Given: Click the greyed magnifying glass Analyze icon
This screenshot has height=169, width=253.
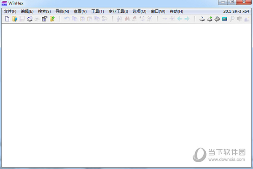Looking at the screenshot, I should (232, 19).
